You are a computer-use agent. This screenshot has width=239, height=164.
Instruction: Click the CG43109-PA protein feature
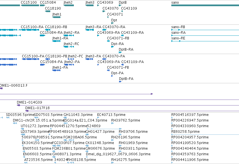point(122,65)
